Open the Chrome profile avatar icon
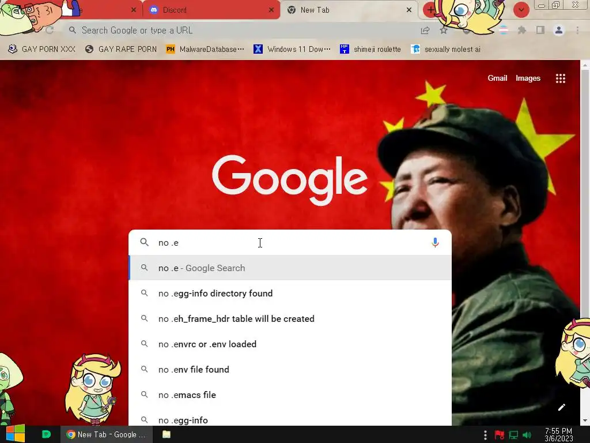590x443 pixels. click(x=559, y=30)
